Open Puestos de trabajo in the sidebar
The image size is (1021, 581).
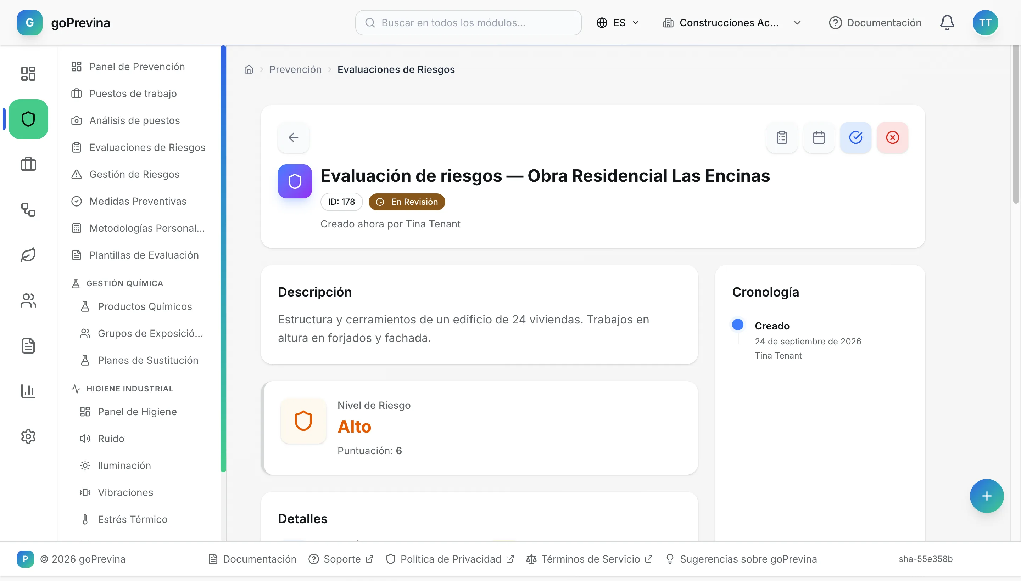click(138, 94)
